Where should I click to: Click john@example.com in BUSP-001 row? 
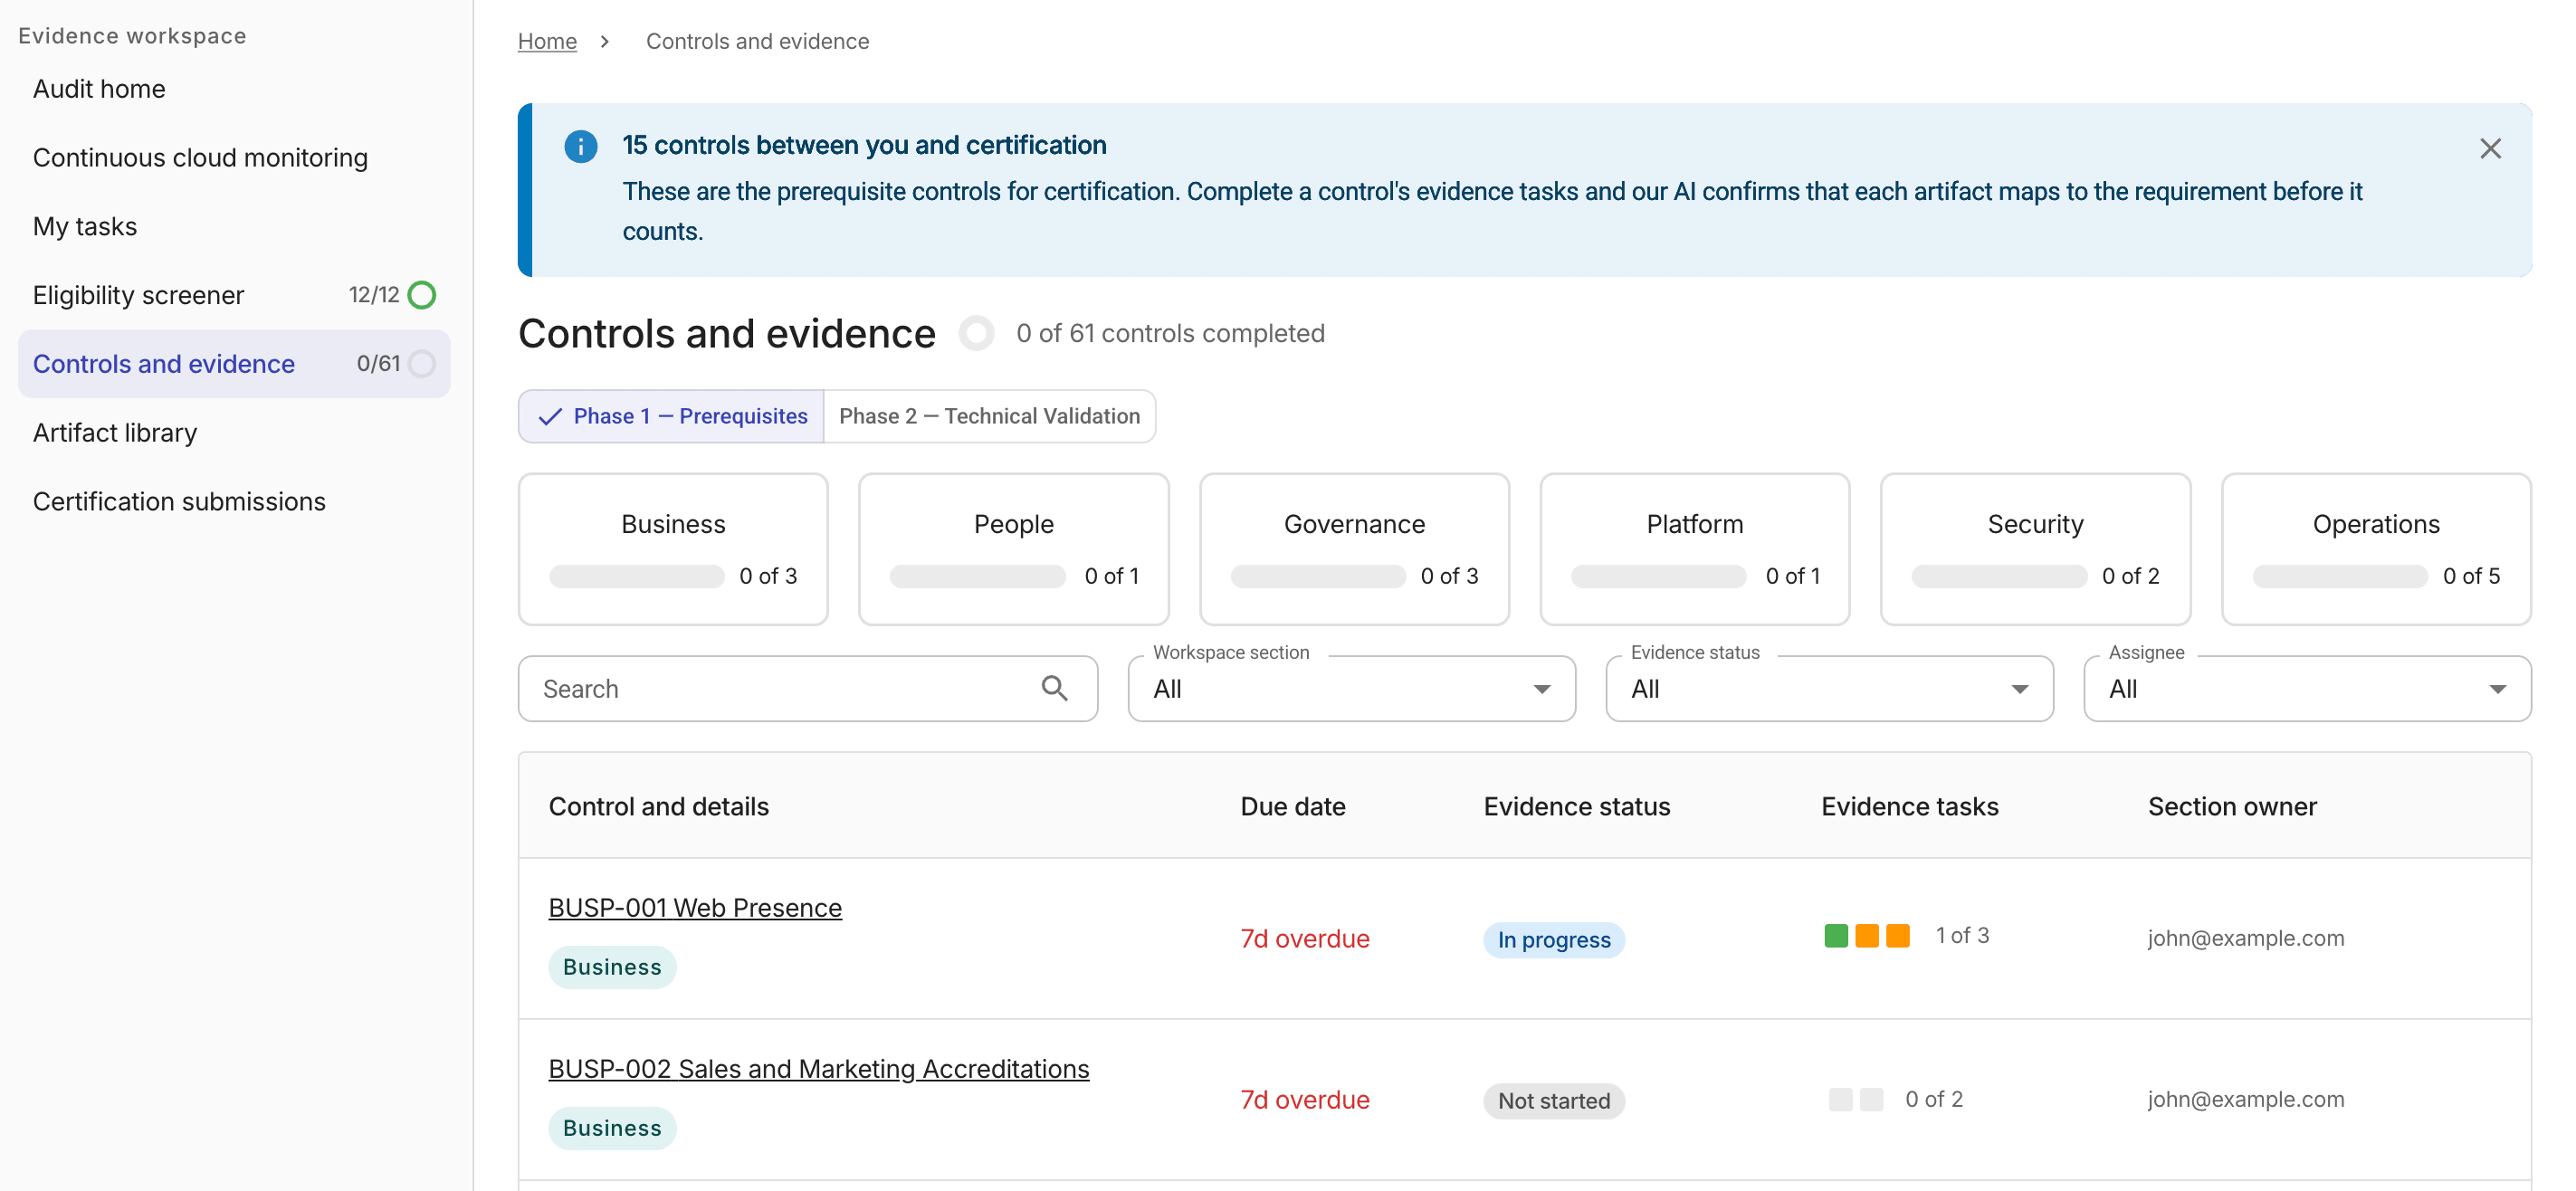click(x=2245, y=938)
